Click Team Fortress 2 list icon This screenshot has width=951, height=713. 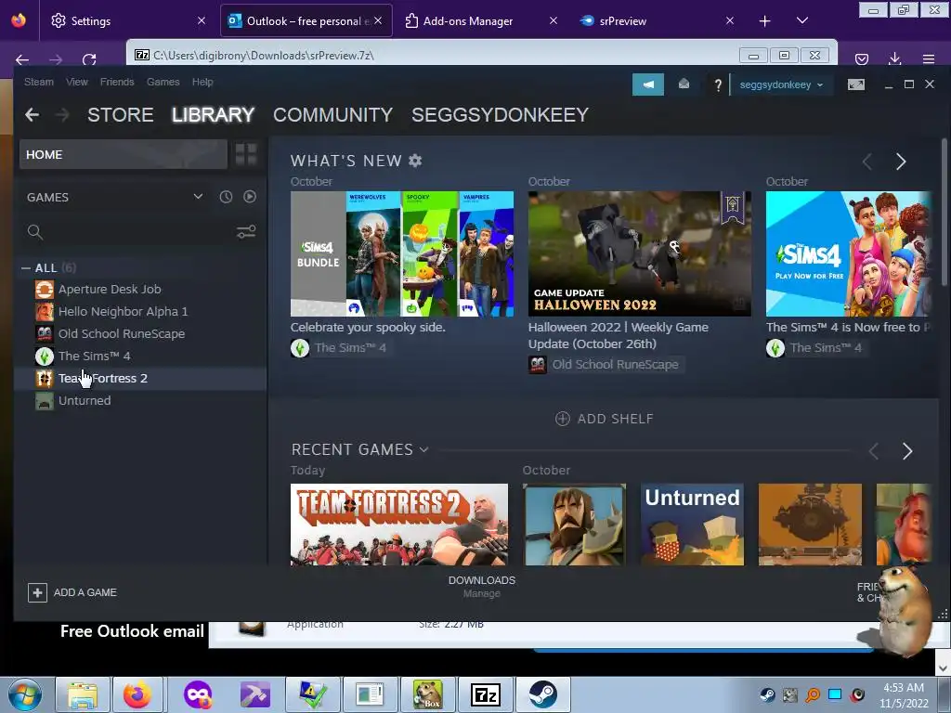[x=45, y=379]
